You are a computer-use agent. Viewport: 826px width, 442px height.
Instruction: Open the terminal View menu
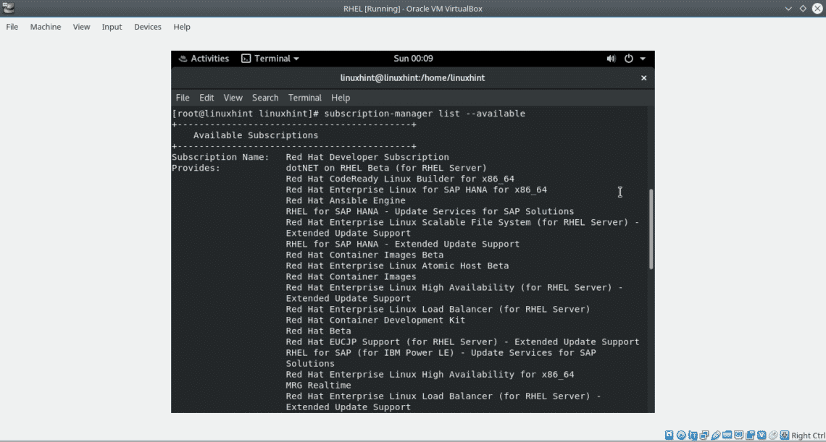tap(233, 98)
